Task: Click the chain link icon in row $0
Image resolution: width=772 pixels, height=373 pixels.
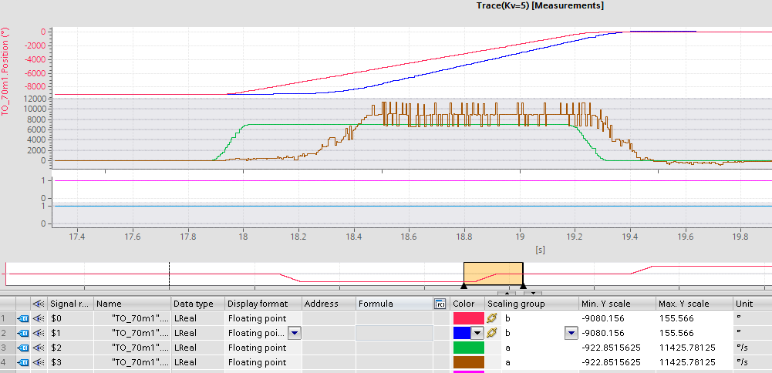Action: 491,318
